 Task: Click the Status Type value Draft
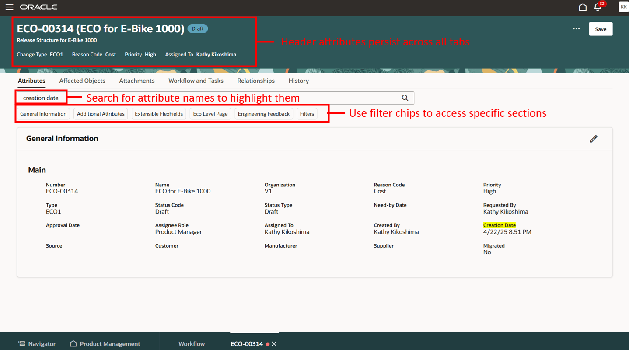point(271,212)
